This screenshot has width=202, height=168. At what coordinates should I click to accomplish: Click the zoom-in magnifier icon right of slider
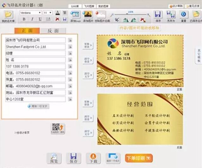149,15
